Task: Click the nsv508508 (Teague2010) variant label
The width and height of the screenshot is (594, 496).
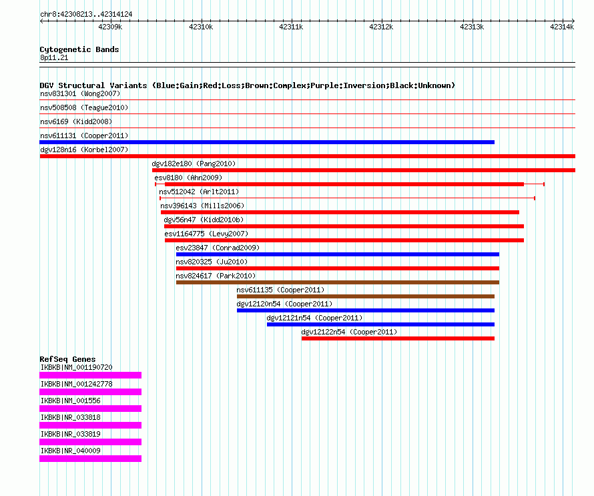Action: tap(84, 107)
